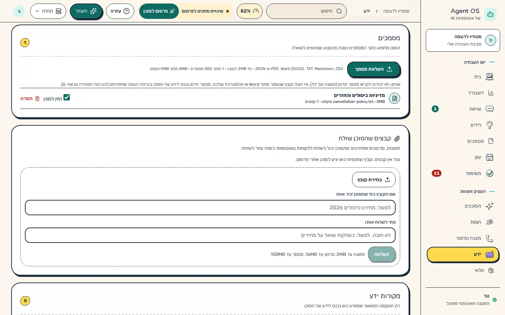Open the יומן calendar icon
This screenshot has height=315, width=505.
(x=490, y=157)
